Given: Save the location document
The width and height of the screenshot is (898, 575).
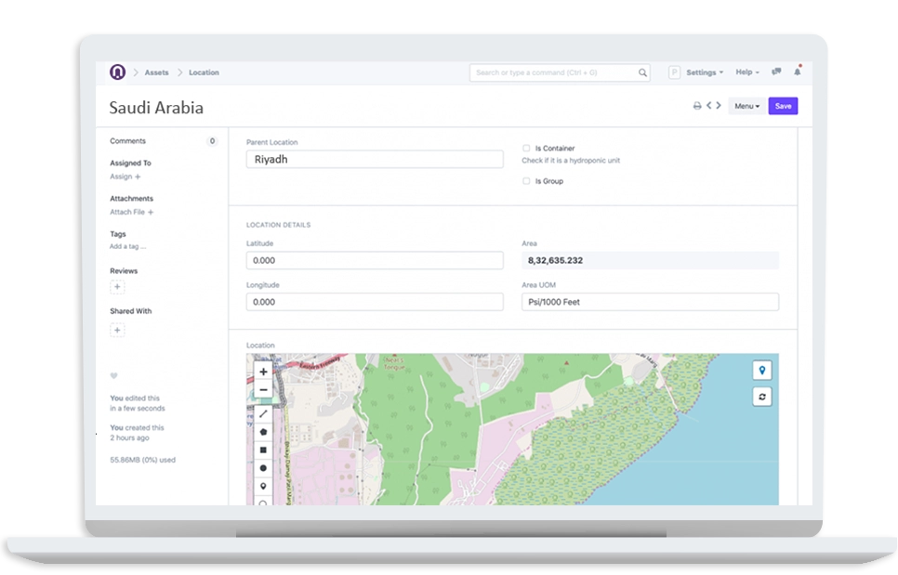Looking at the screenshot, I should (783, 106).
